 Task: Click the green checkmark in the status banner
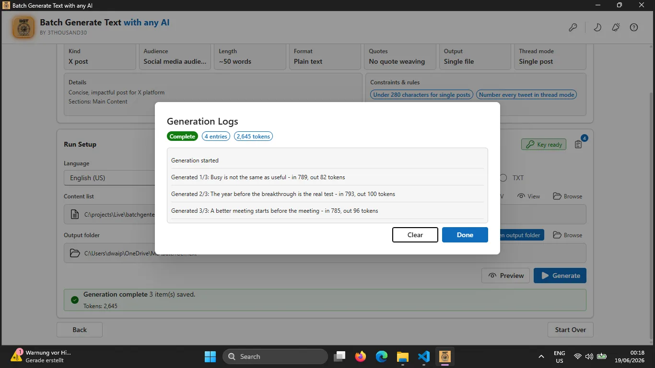click(74, 300)
